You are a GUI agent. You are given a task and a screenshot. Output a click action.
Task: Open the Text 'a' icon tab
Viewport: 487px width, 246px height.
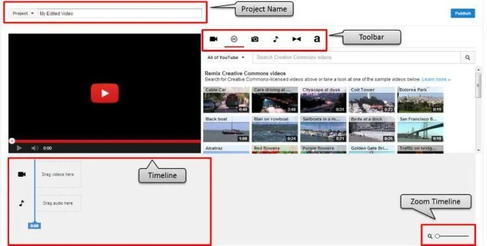(317, 39)
